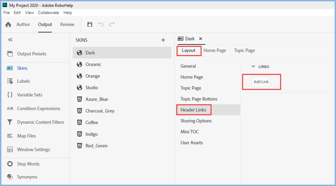The image size is (336, 186).
Task: Click the Undo arrow icon
Action: point(101,24)
